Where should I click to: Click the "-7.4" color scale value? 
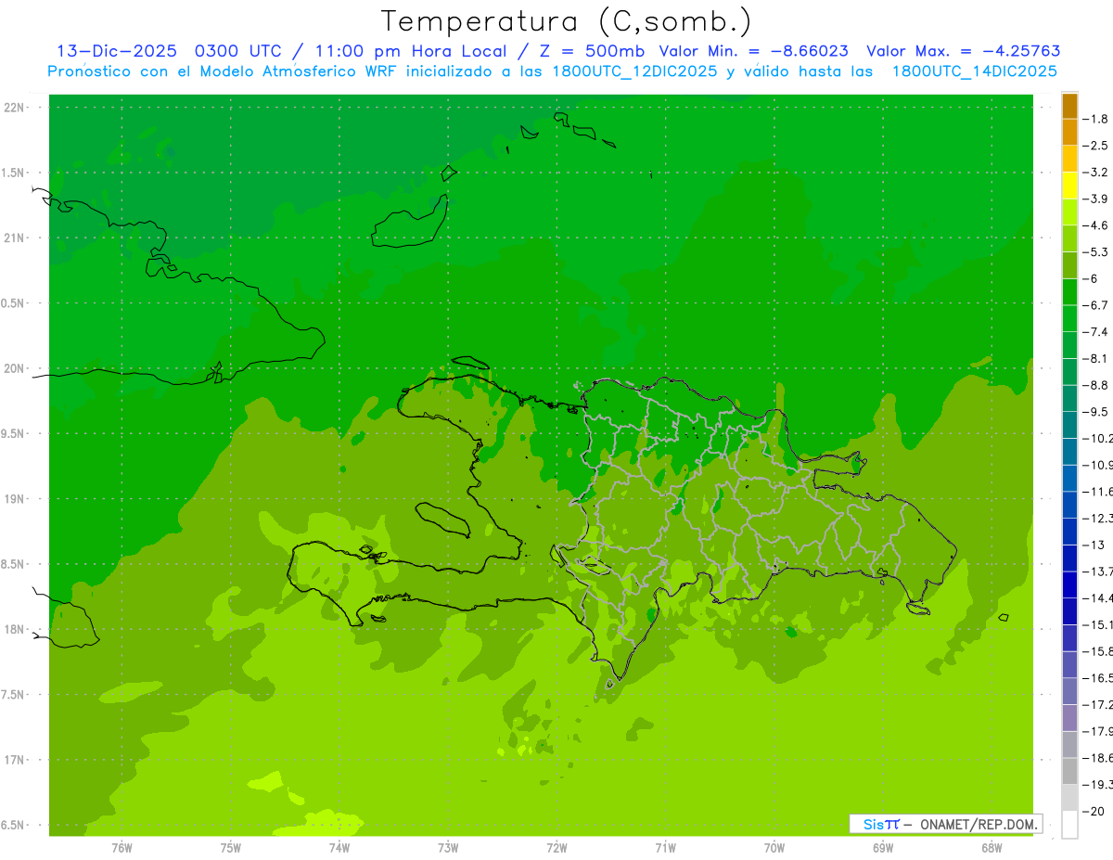click(1095, 332)
